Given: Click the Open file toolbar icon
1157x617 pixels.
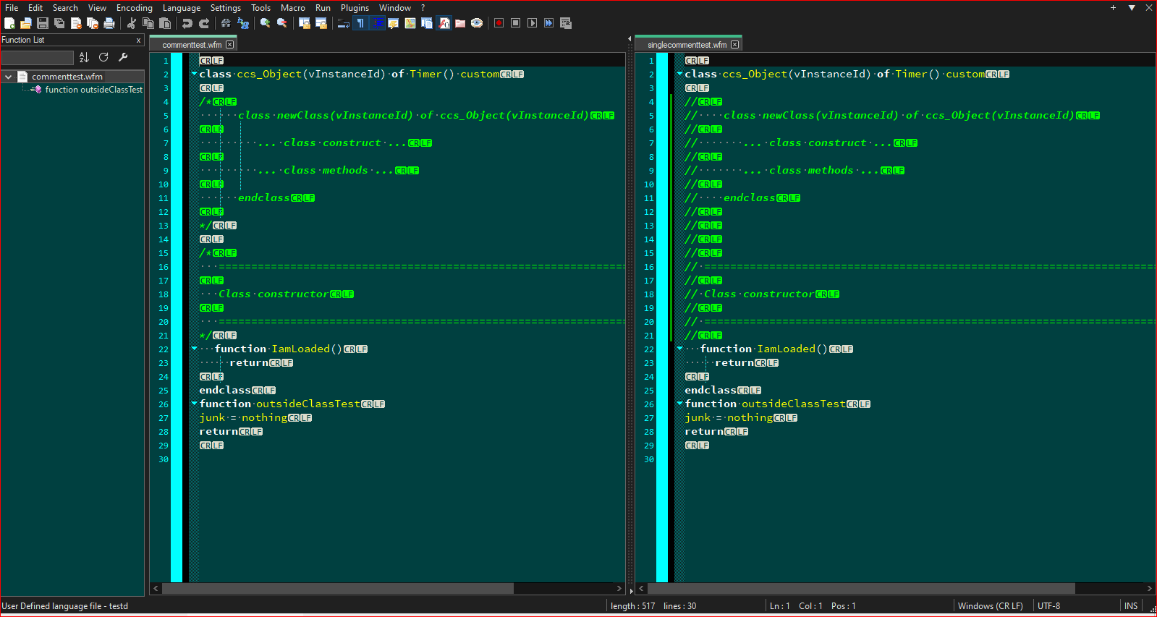Looking at the screenshot, I should click(x=26, y=23).
